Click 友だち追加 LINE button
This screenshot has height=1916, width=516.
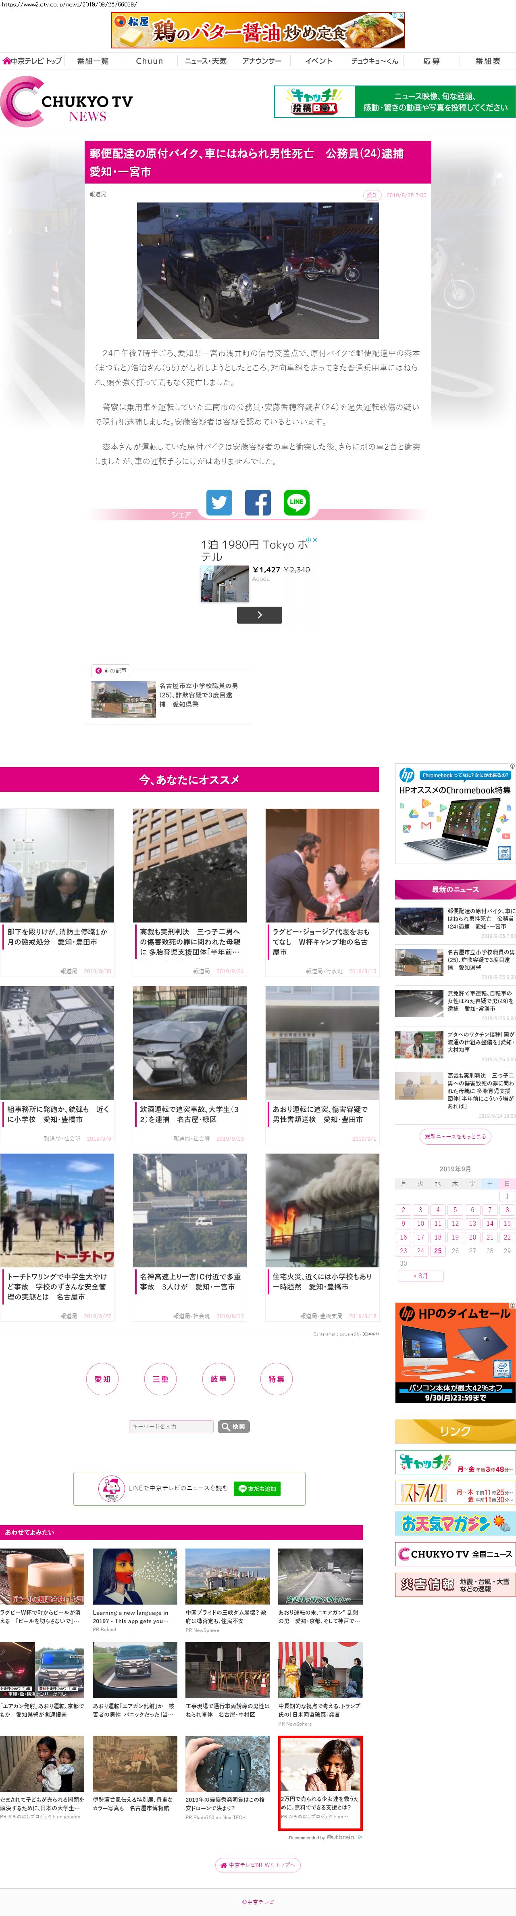pyautogui.click(x=257, y=1489)
